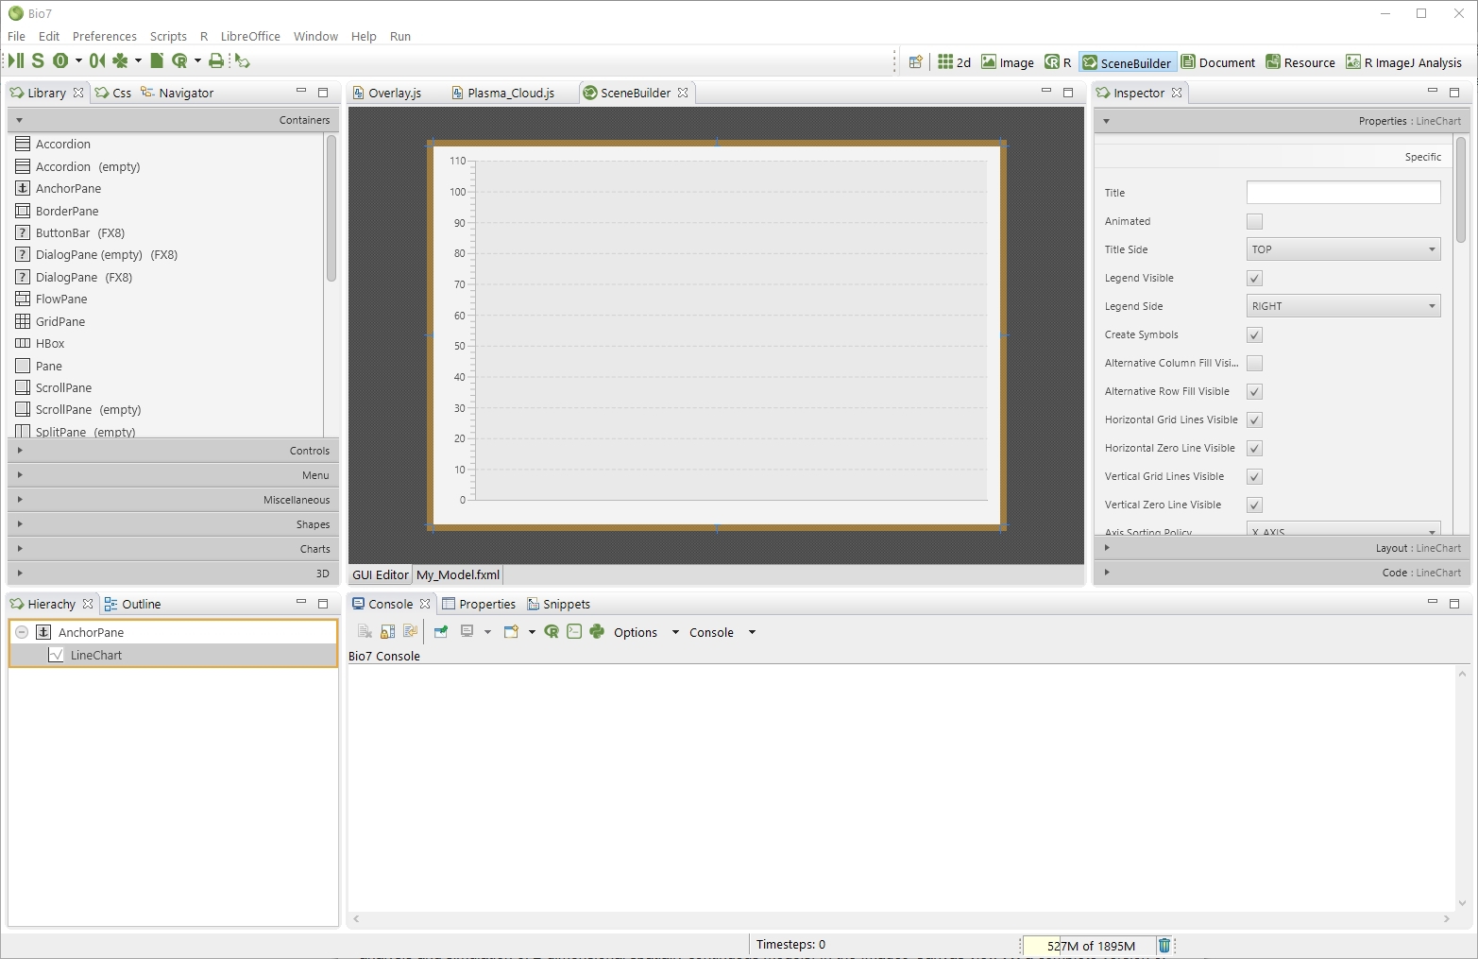Open the Options menu in the console panel

pos(636,632)
